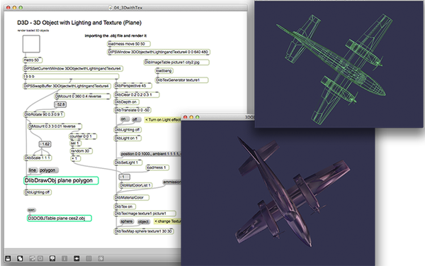The width and height of the screenshot is (425, 266).
Task: Select the 'DlibTex on' object
Action: (x=125, y=206)
